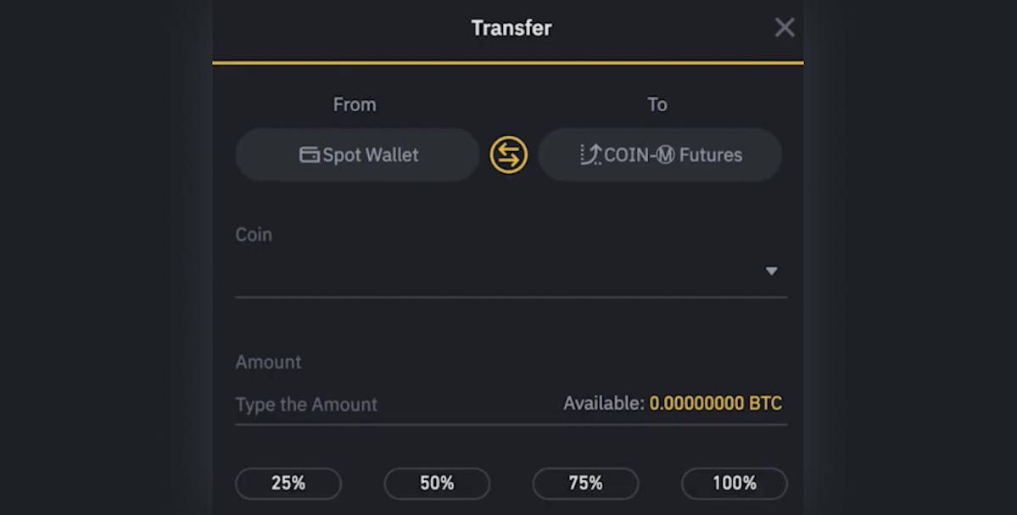This screenshot has height=515, width=1017.
Task: Open the Spot Wallet source selector
Action: point(357,154)
